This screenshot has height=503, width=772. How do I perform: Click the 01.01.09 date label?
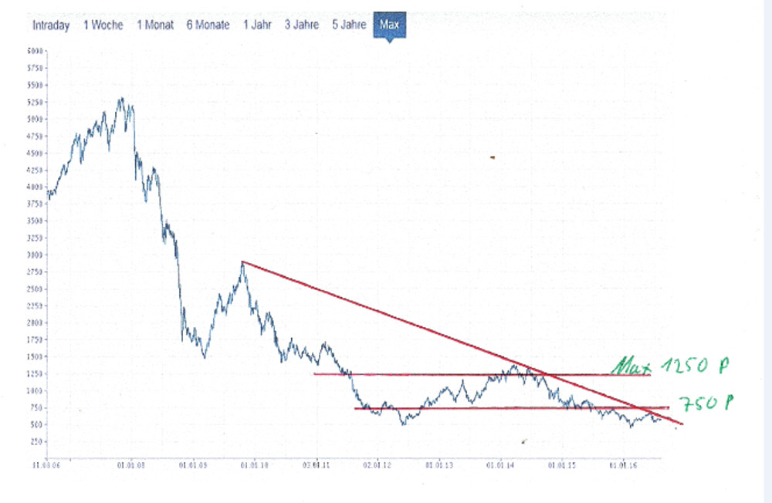193,465
